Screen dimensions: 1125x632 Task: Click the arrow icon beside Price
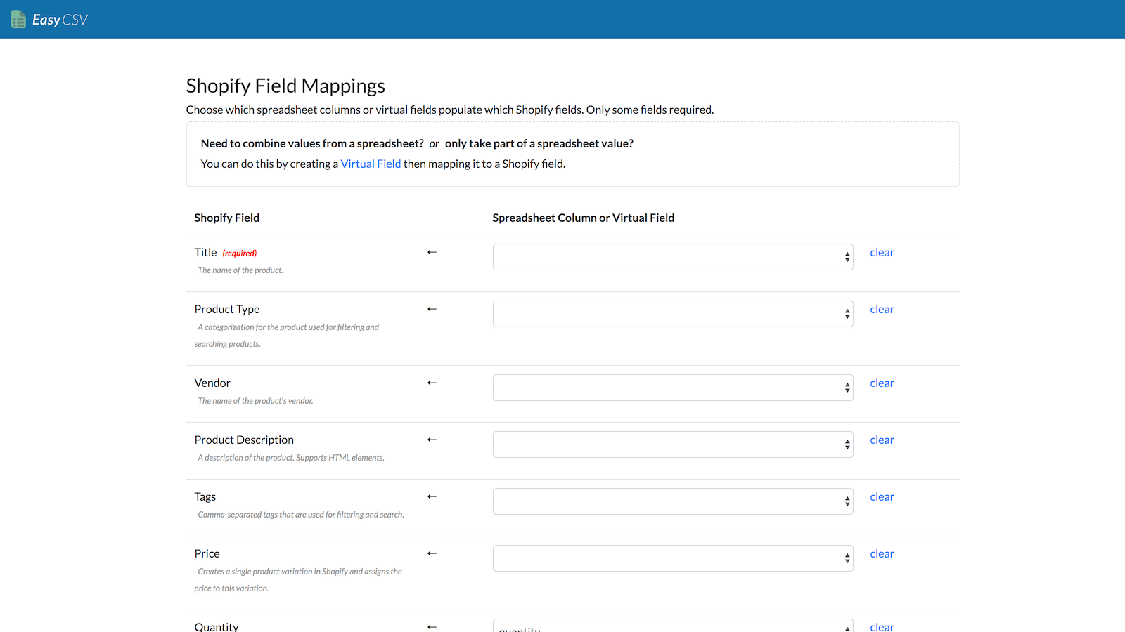(432, 553)
